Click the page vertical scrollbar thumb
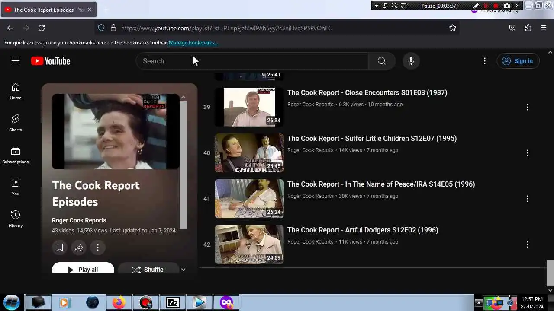554x311 pixels. click(x=550, y=273)
